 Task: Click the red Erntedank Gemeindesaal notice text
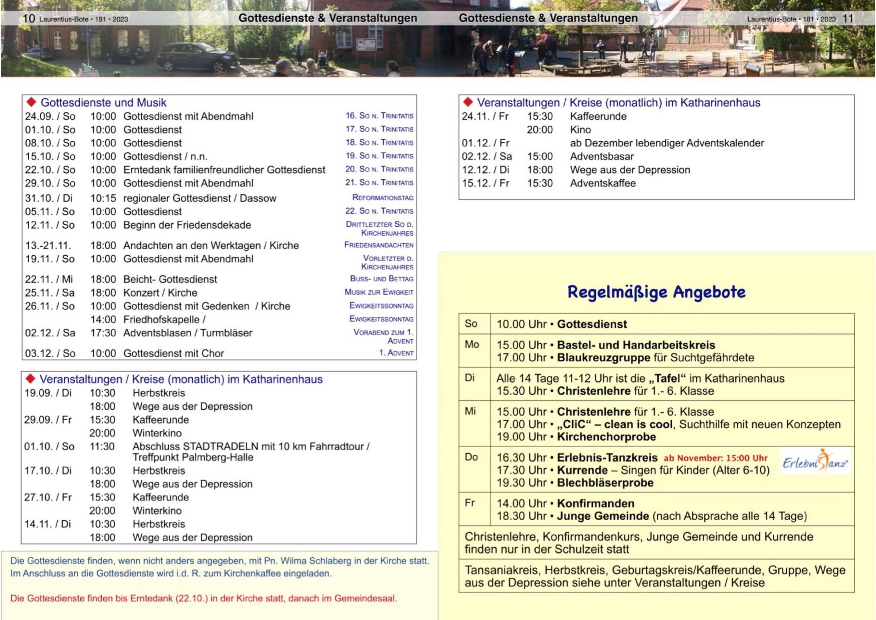tap(203, 598)
